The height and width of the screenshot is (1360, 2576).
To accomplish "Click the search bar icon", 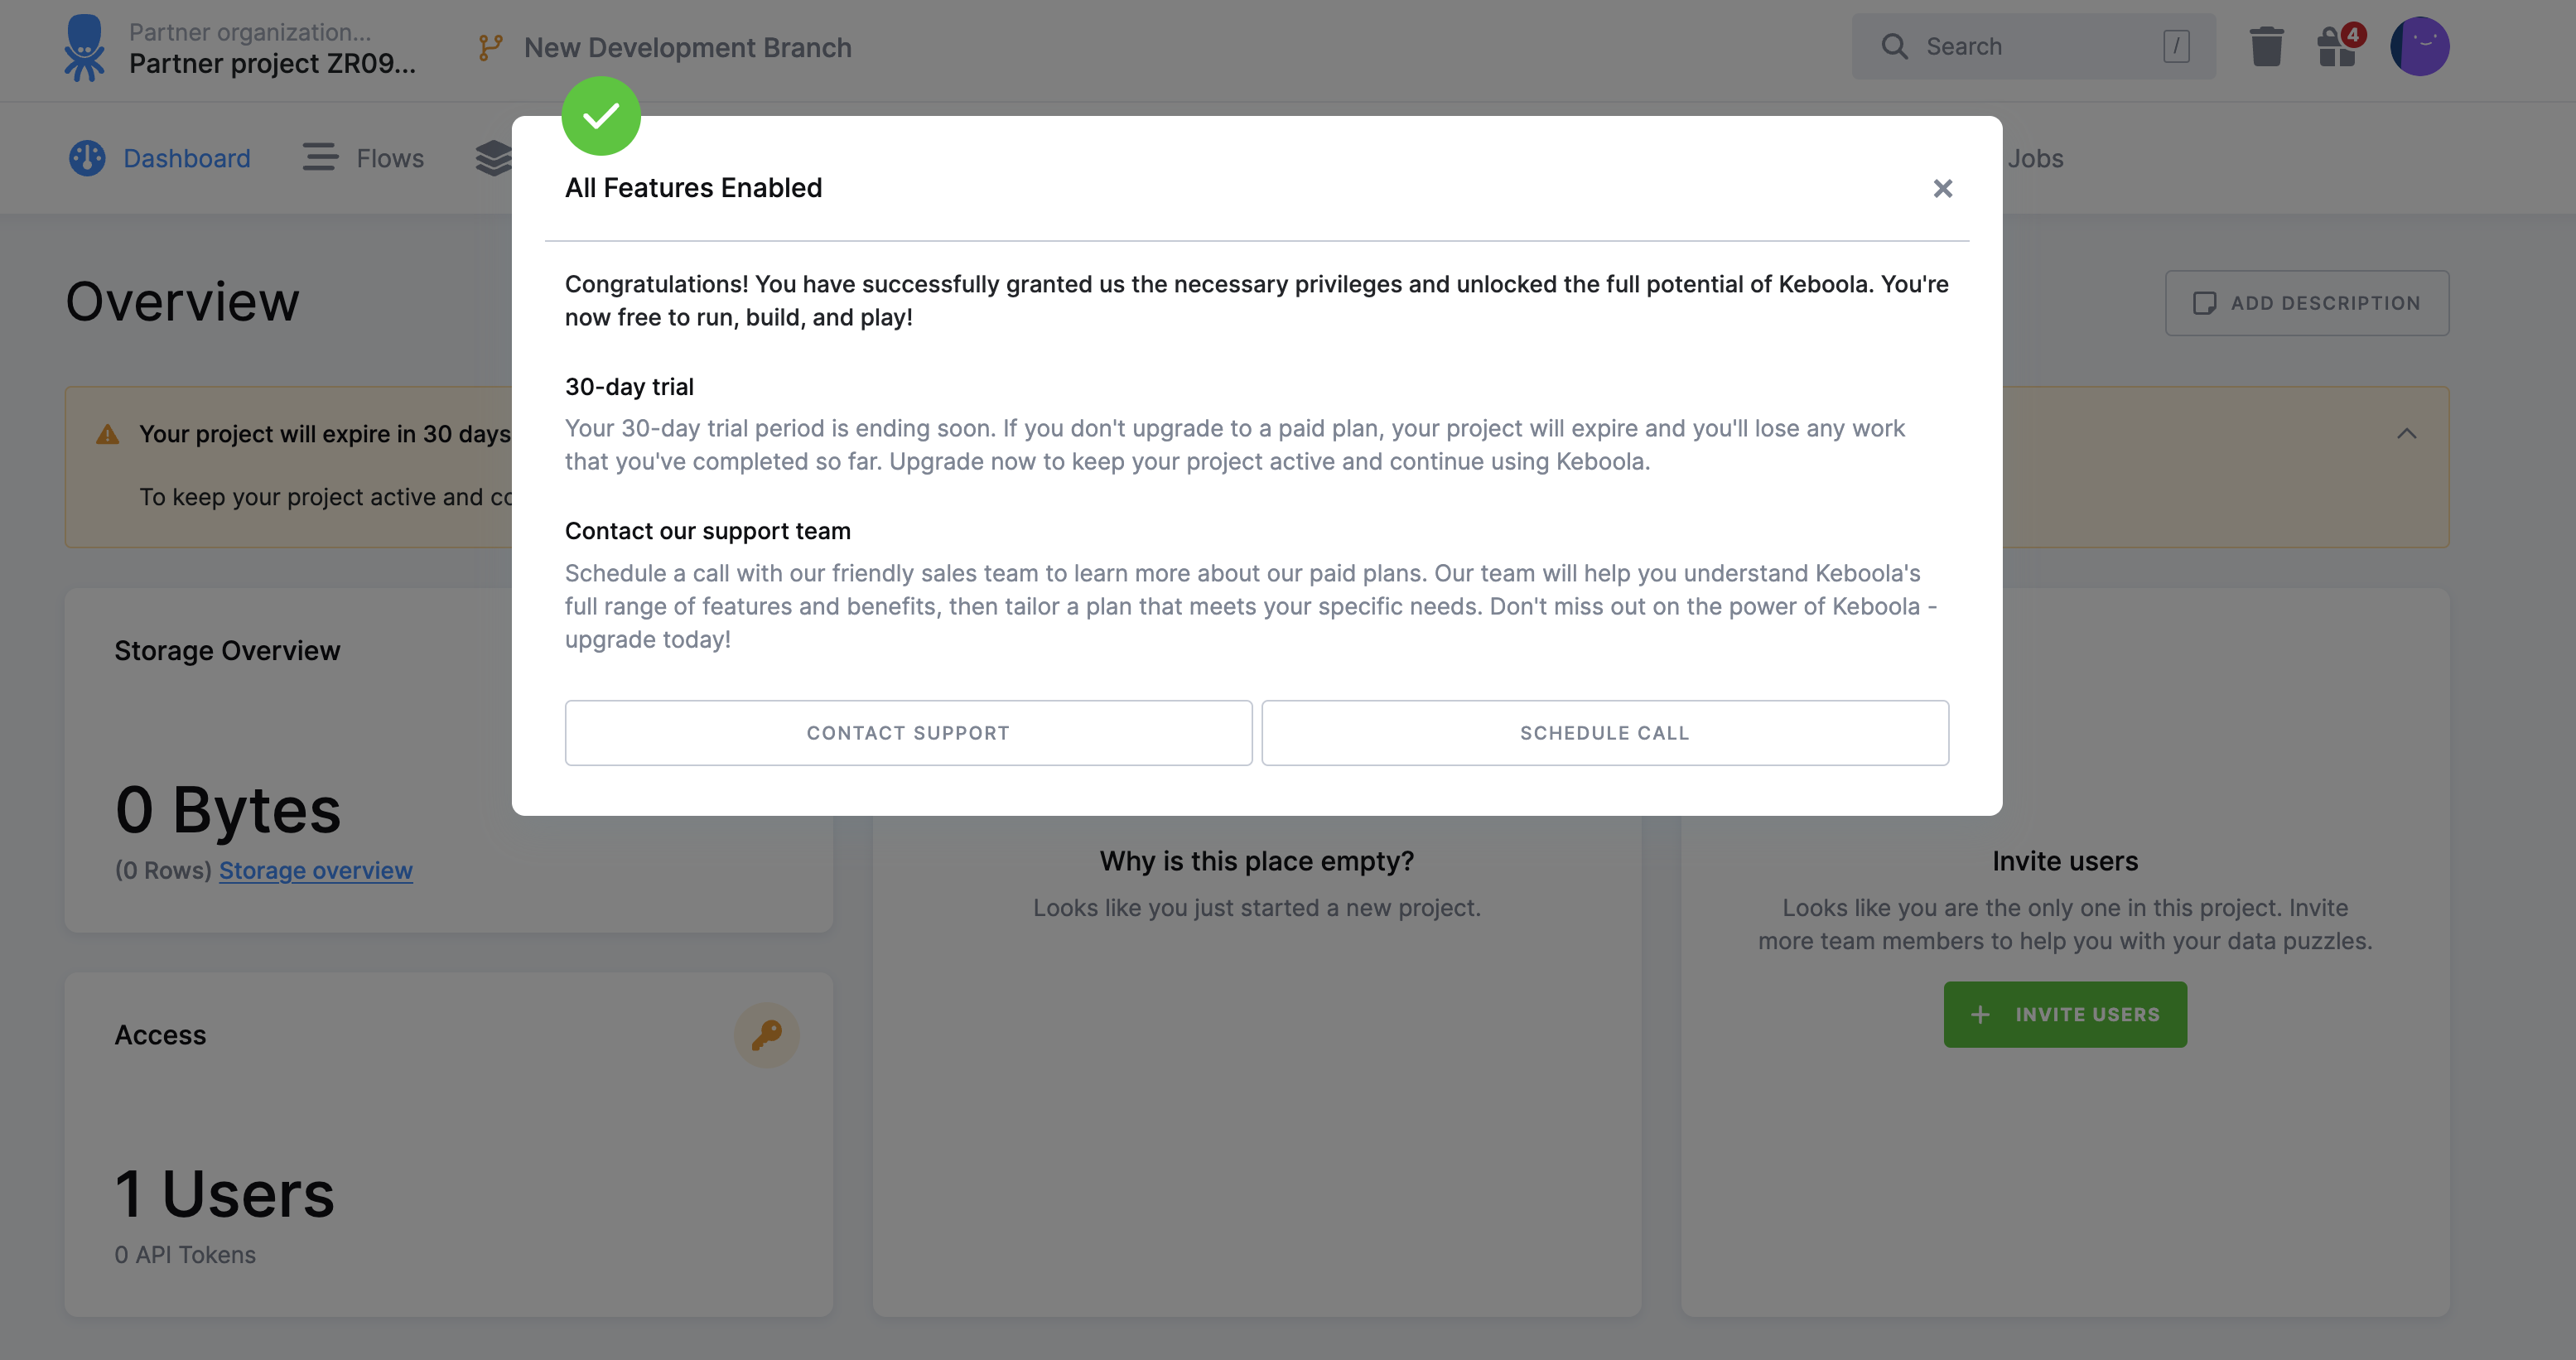I will click(1893, 46).
